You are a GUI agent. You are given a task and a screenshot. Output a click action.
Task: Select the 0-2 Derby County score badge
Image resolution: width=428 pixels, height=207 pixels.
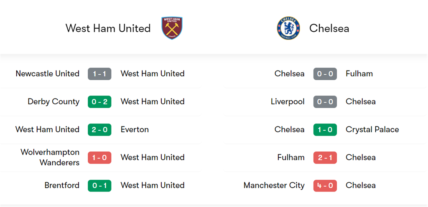coord(99,102)
